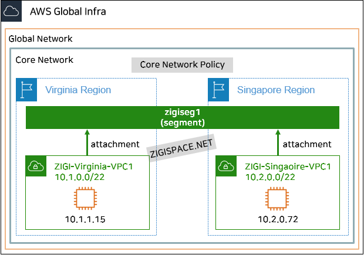Select the EC2 instance icon above 10.1.1.15
This screenshot has width=364, height=255.
click(86, 199)
